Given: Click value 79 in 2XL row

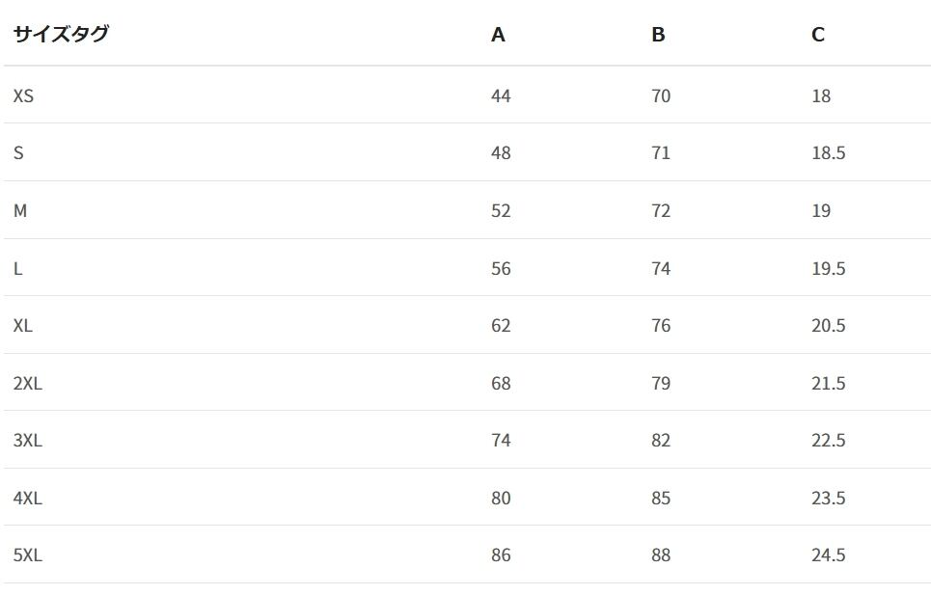Looking at the screenshot, I should [x=661, y=383].
